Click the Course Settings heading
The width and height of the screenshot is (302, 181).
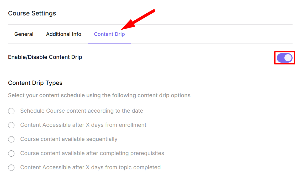(x=32, y=13)
